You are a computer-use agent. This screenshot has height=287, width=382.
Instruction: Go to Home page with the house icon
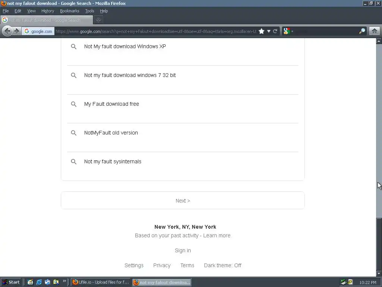click(375, 31)
